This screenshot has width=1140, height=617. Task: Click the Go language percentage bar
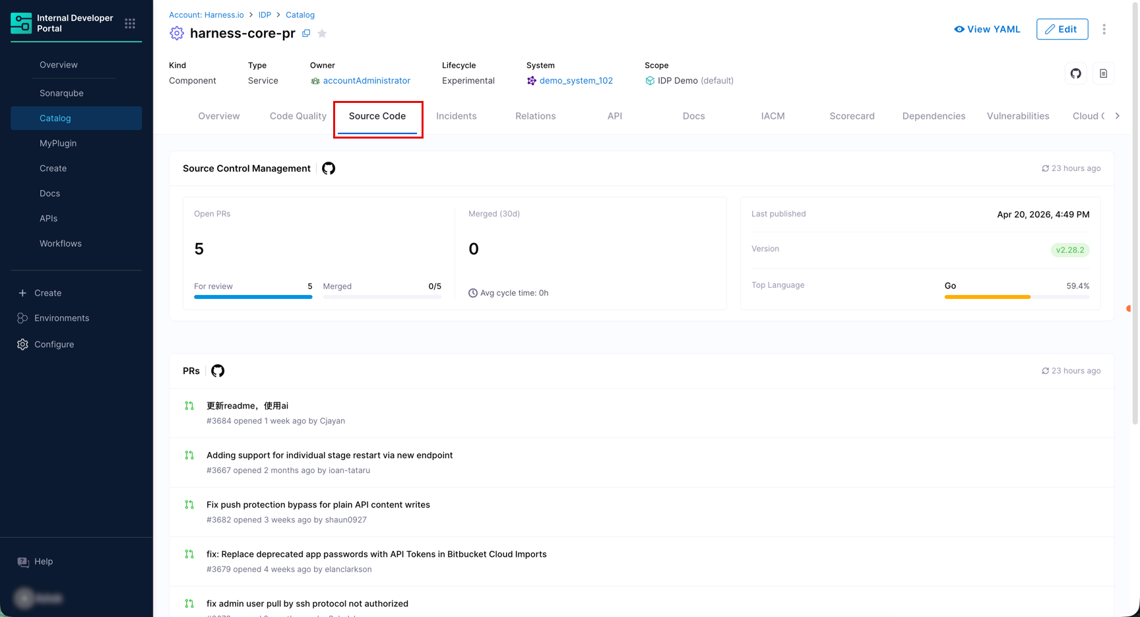[x=1017, y=297]
